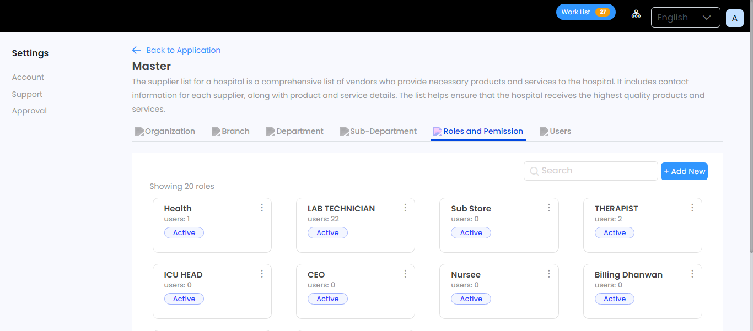Click Active badge on Sub Store card
The image size is (753, 331).
tap(471, 233)
